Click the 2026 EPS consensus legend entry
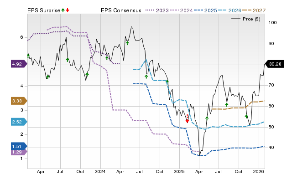This screenshot has width=292, height=174. [229, 10]
